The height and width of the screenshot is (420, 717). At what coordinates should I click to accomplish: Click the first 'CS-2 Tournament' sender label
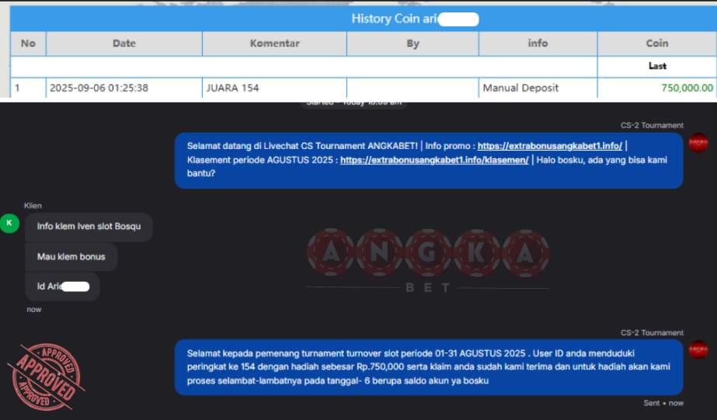(652, 125)
